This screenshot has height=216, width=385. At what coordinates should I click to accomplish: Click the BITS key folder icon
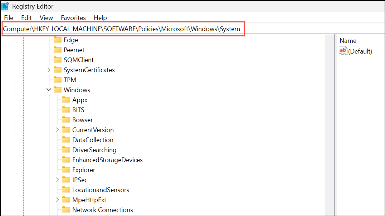click(x=66, y=110)
